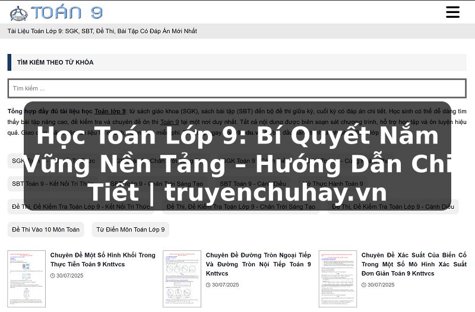Open the underlined Toán 9 text link
475x312 pixels.
pyautogui.click(x=169, y=122)
